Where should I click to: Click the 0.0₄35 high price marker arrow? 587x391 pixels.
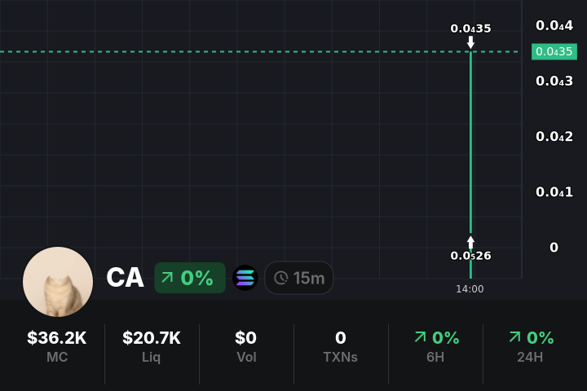[470, 41]
